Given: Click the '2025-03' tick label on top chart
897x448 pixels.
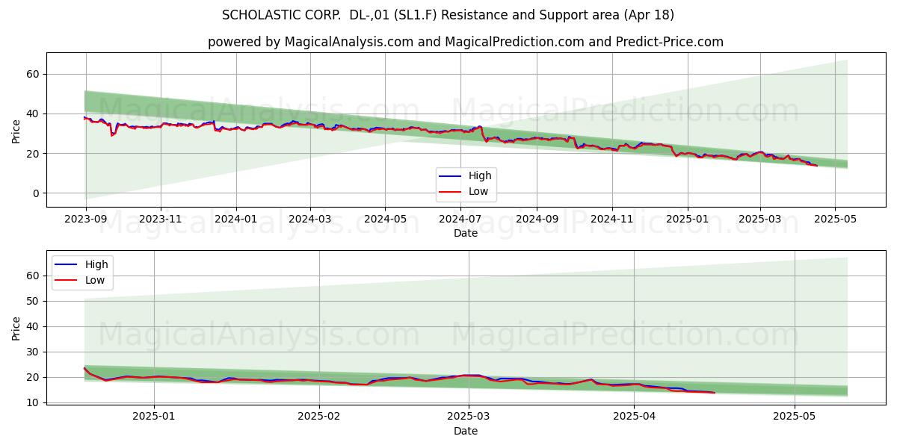Looking at the screenshot, I should click(x=761, y=219).
